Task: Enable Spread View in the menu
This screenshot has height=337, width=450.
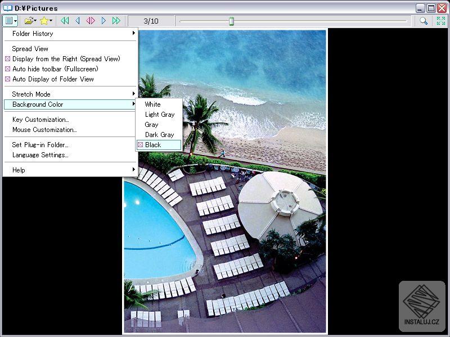Action: (x=70, y=49)
